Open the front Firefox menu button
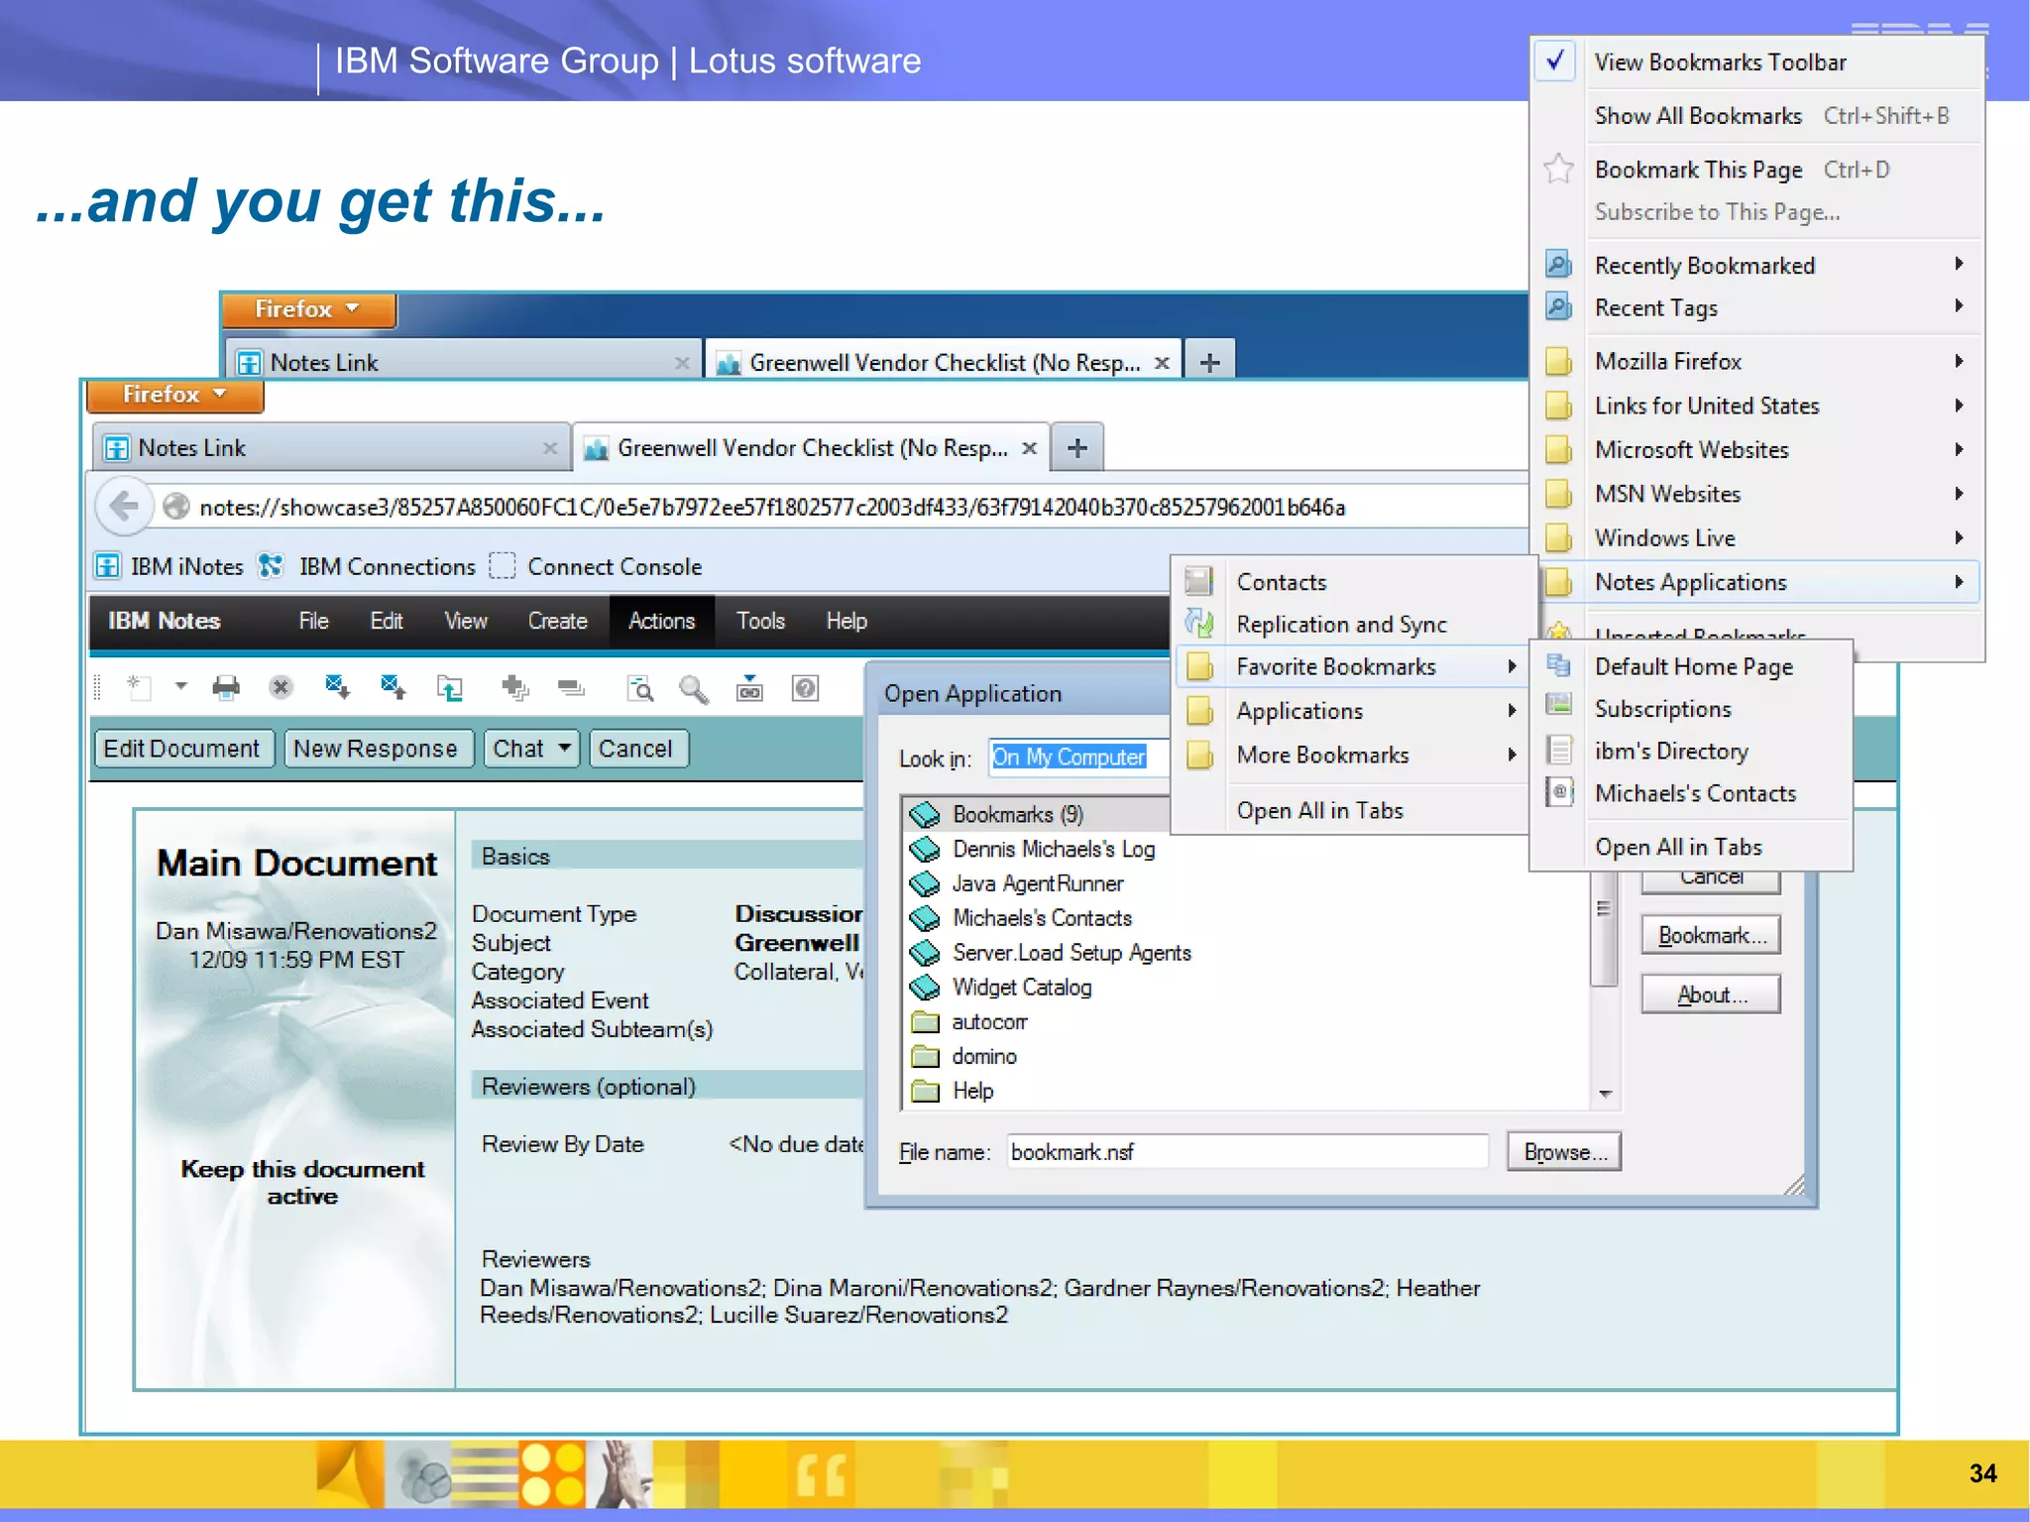The image size is (2030, 1522). click(x=174, y=395)
